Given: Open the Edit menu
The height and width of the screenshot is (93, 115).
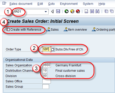Looking at the screenshot, I should (40, 4).
